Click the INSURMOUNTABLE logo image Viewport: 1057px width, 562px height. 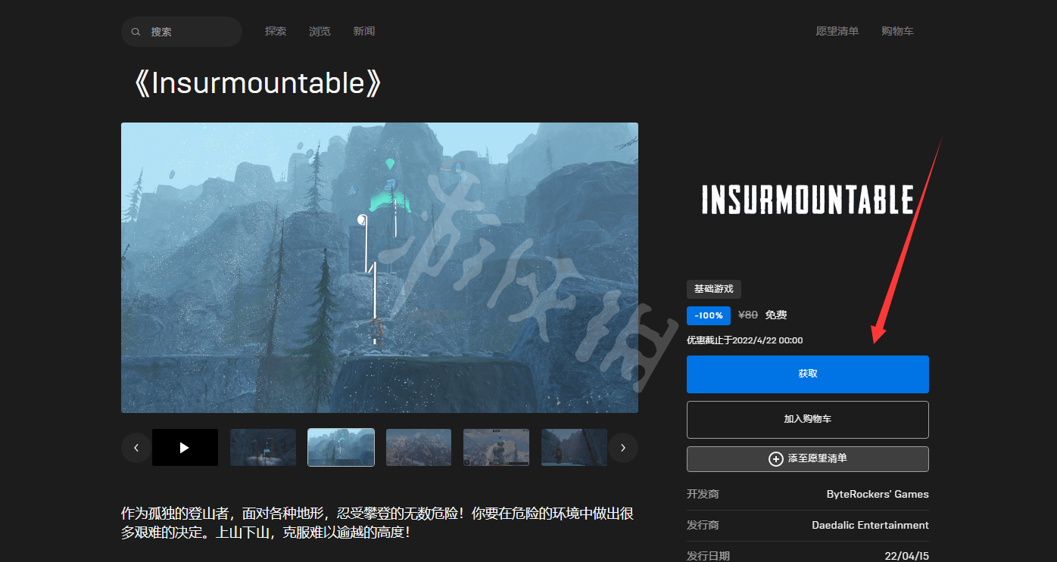808,200
